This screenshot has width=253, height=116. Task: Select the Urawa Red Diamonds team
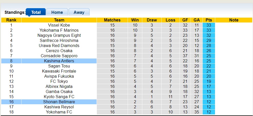[59, 45]
